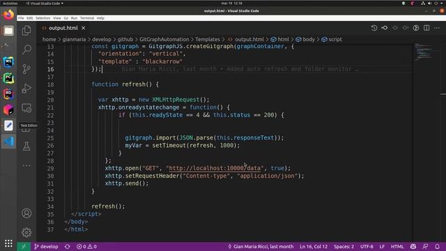This screenshot has width=446, height=251.
Task: Open Source Control view in activity bar
Action: (26, 69)
